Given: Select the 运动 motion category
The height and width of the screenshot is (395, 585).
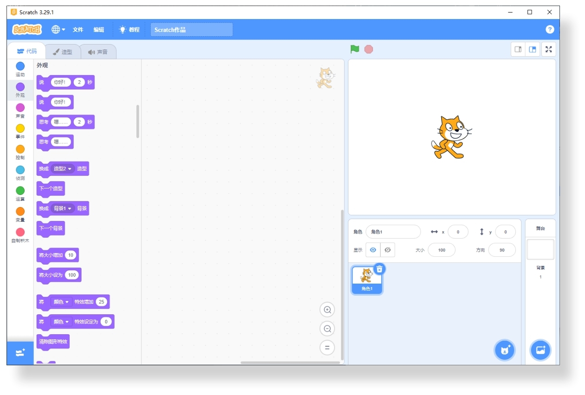Looking at the screenshot, I should (20, 70).
